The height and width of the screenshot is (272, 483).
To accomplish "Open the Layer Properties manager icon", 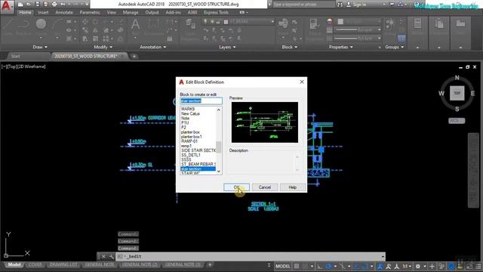I will tap(189, 28).
